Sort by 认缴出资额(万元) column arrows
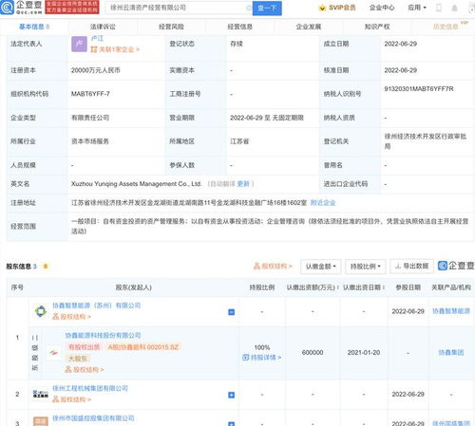 pyautogui.click(x=338, y=287)
